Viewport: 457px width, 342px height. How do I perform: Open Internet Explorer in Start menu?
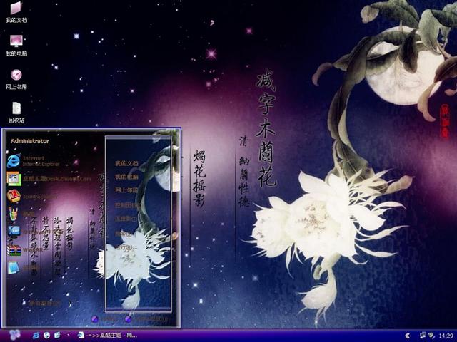click(36, 160)
